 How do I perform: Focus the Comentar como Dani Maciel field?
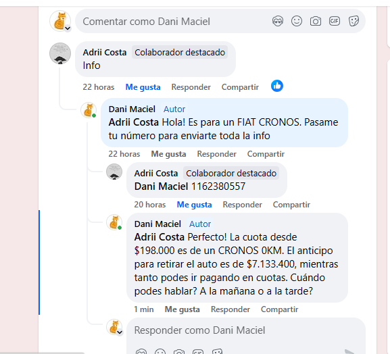coord(174,22)
